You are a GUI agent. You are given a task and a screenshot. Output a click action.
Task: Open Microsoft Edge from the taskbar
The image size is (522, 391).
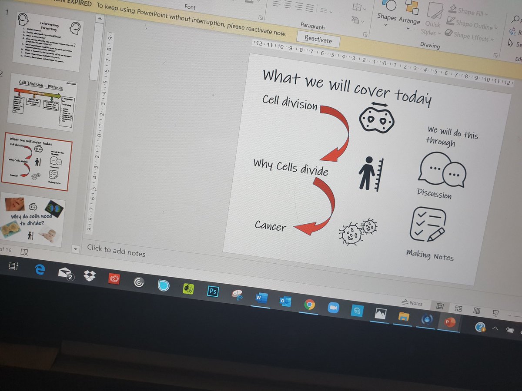click(x=40, y=269)
